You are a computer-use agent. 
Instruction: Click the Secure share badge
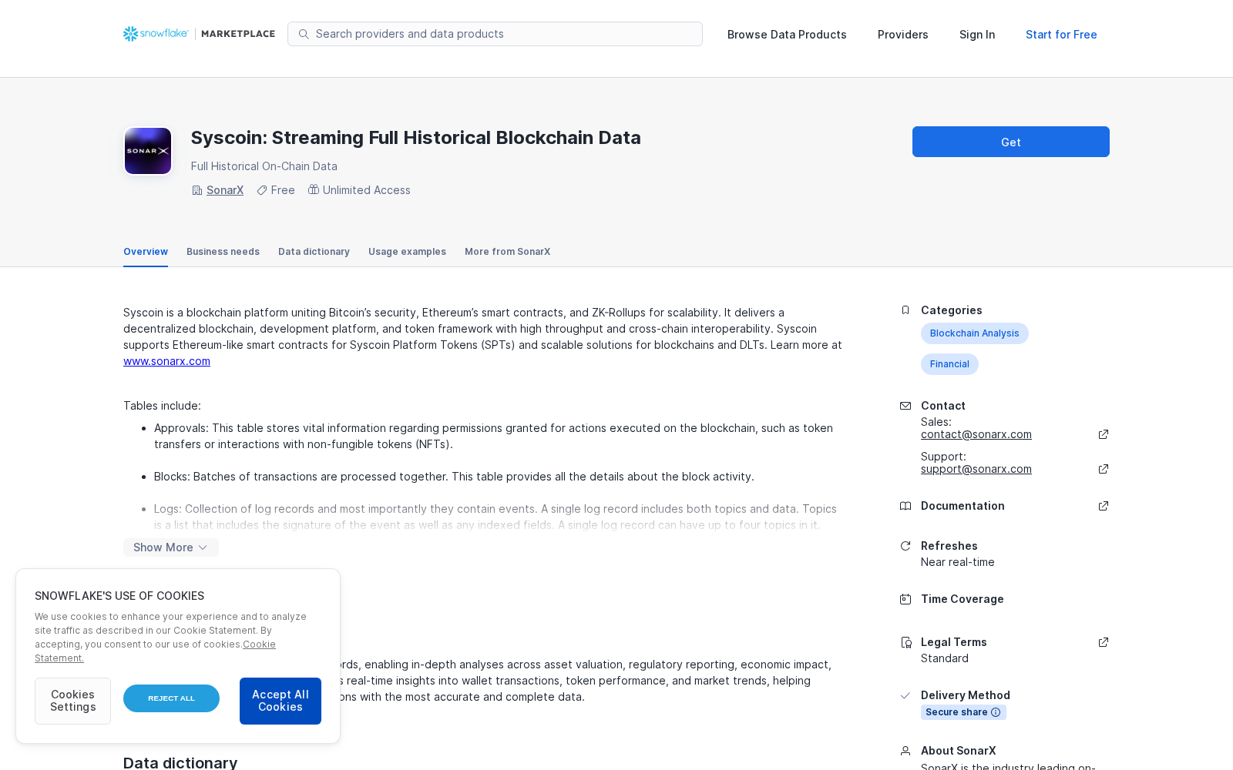tap(963, 712)
